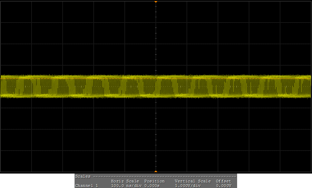Click the dashed line in Scales header

pyautogui.click(x=166, y=176)
